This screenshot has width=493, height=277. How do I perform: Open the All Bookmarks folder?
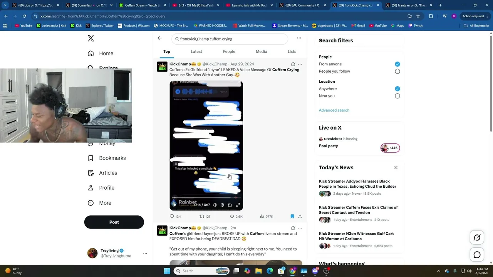pyautogui.click(x=476, y=26)
